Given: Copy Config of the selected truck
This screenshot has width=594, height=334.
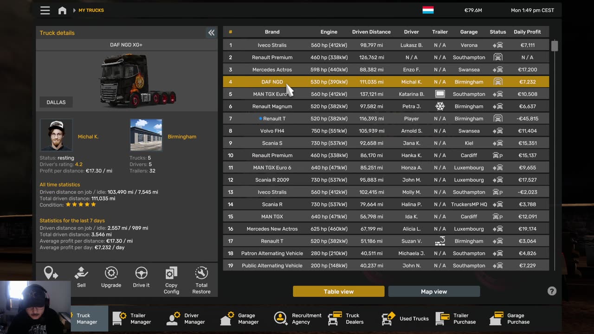Looking at the screenshot, I should [x=171, y=280].
